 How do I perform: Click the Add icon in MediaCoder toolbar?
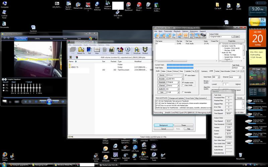click(156, 35)
